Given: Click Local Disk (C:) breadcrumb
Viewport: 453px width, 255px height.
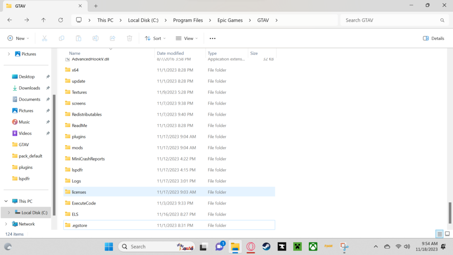Looking at the screenshot, I should 143,20.
